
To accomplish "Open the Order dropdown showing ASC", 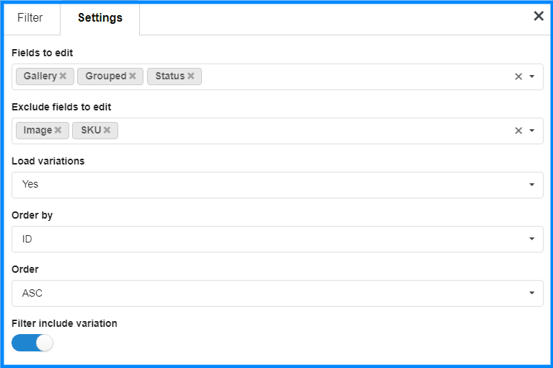I will 277,293.
